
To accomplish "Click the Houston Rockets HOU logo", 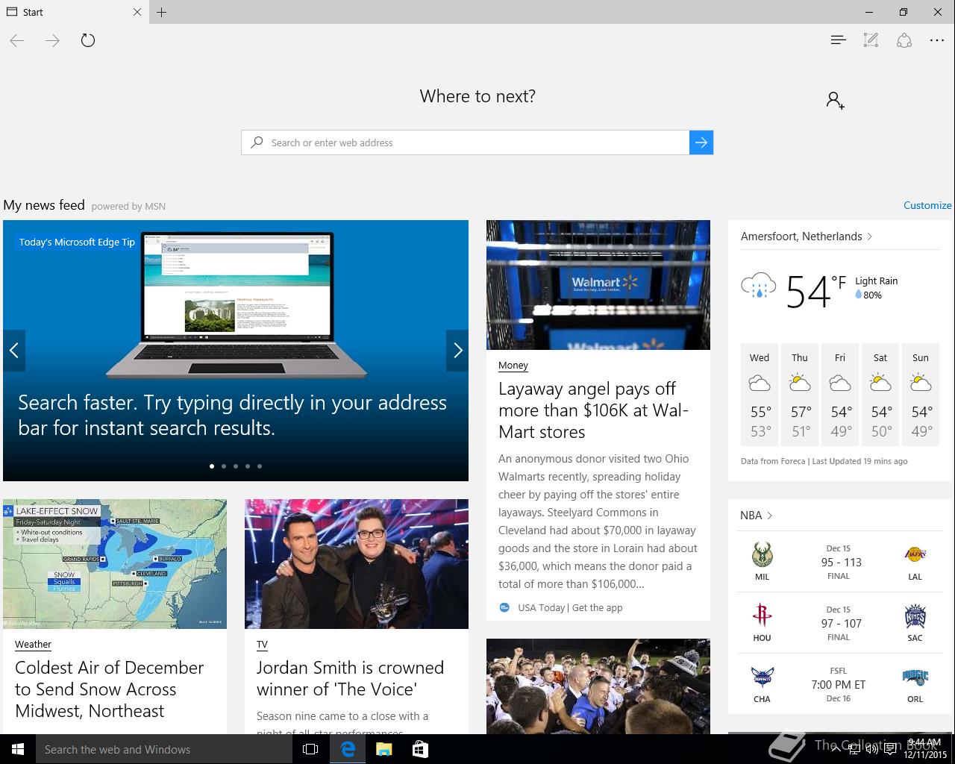I will coord(762,616).
